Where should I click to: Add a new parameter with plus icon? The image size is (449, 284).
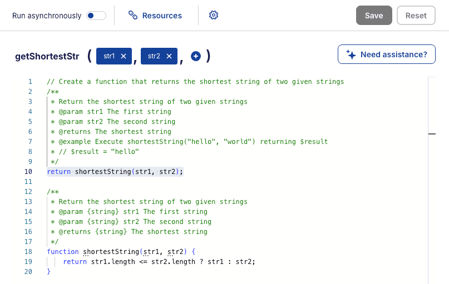[x=195, y=56]
